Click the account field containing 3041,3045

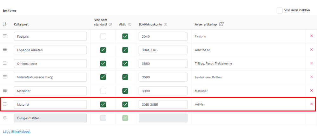click(163, 50)
